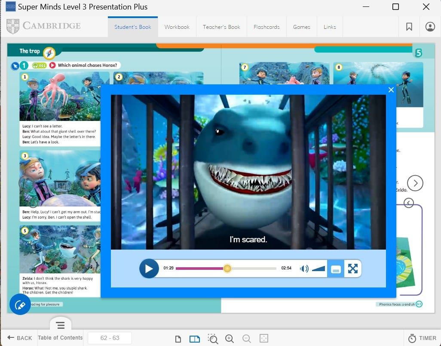
Task: Click the elapsed time 01:29
Action: [x=168, y=268]
